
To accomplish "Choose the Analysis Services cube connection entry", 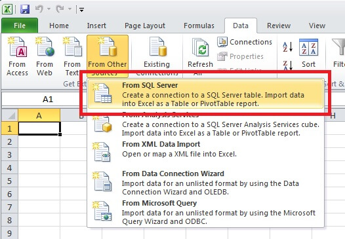I will pos(205,124).
